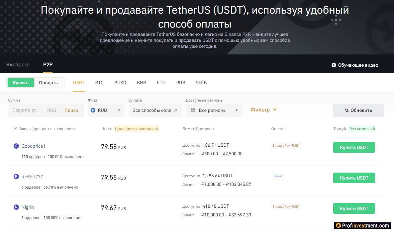Click REKET777's blue avatar icon
Image resolution: width=394 pixels, height=232 pixels.
click(16, 176)
